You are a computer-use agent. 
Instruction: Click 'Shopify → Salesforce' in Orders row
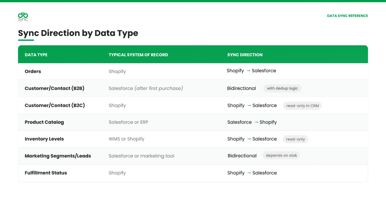[x=251, y=71]
